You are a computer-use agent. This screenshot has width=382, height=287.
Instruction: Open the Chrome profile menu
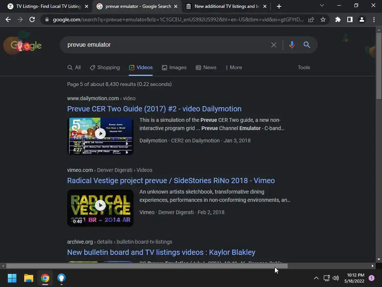point(362,19)
